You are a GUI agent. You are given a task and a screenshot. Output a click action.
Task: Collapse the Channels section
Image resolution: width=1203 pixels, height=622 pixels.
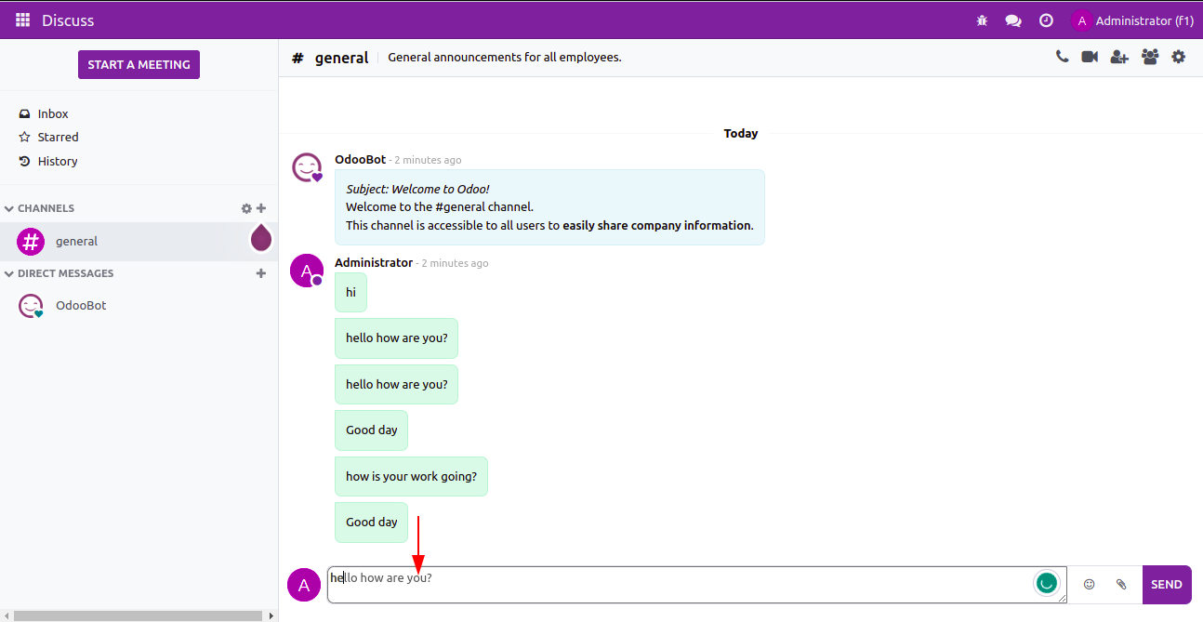tap(40, 208)
